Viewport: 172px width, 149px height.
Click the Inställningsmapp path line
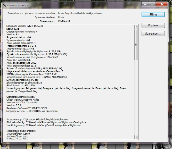pos(43,125)
